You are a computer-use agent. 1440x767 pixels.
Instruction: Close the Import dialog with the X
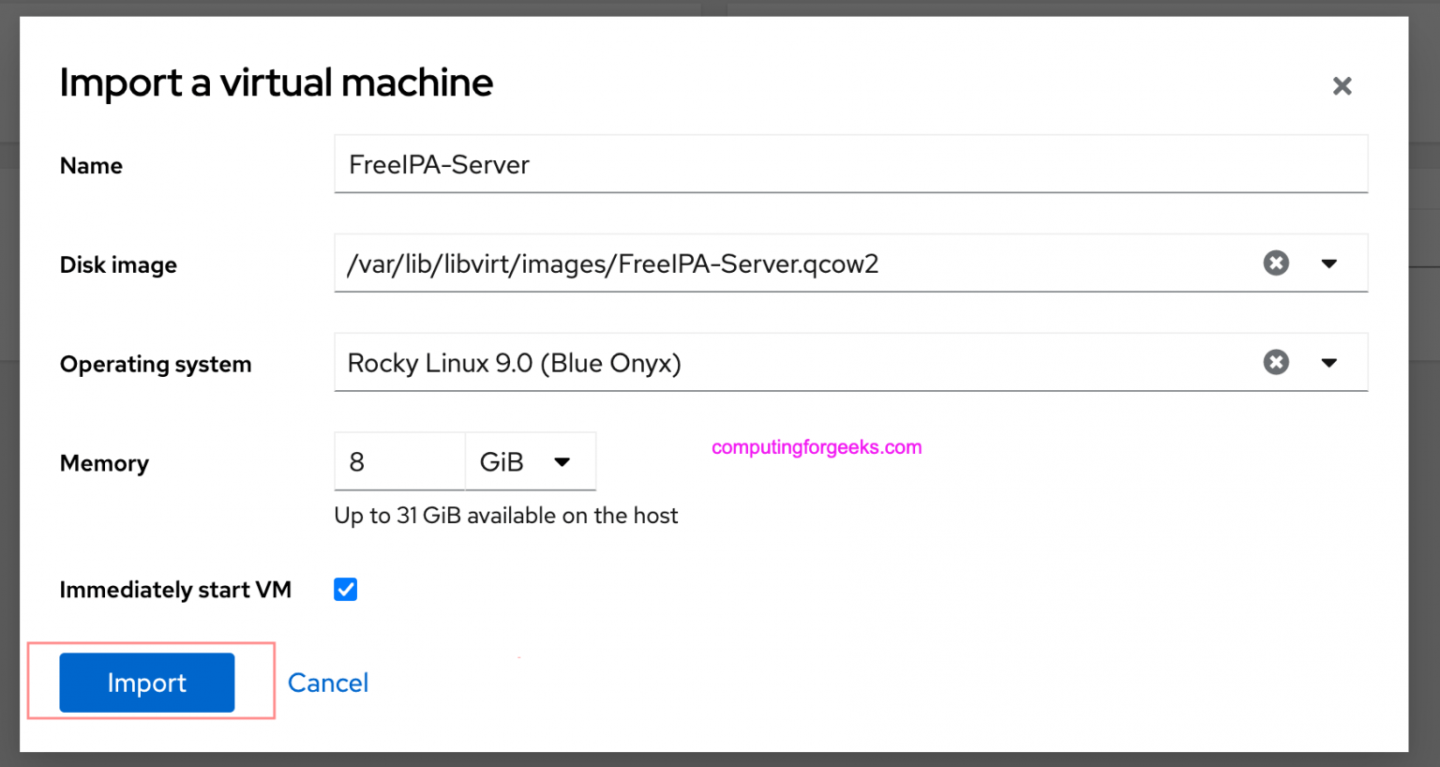(x=1342, y=85)
